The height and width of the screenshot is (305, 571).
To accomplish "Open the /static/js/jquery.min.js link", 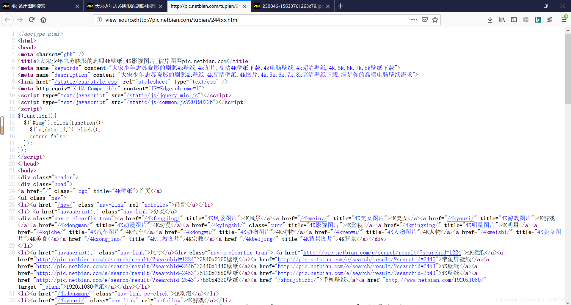I will click(162, 95).
